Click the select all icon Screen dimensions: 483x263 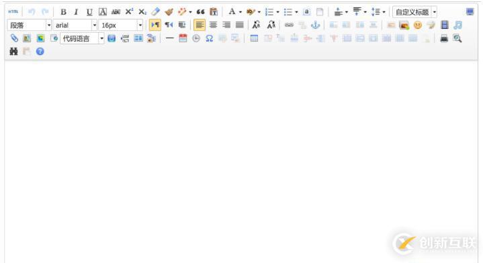(x=306, y=11)
